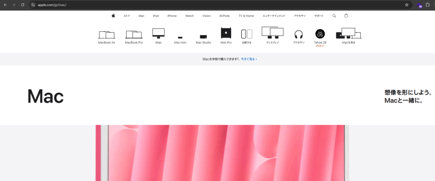Click the MacBook Air text label
Image resolution: width=435 pixels, height=181 pixels.
tap(107, 43)
